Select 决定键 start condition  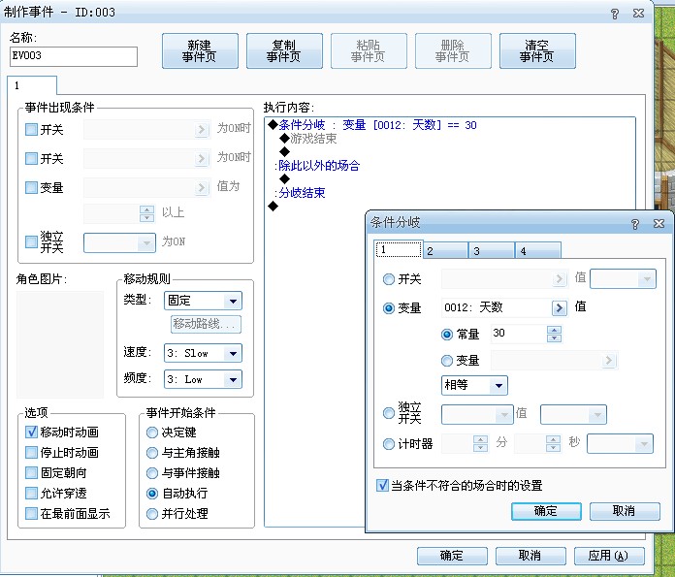(152, 433)
